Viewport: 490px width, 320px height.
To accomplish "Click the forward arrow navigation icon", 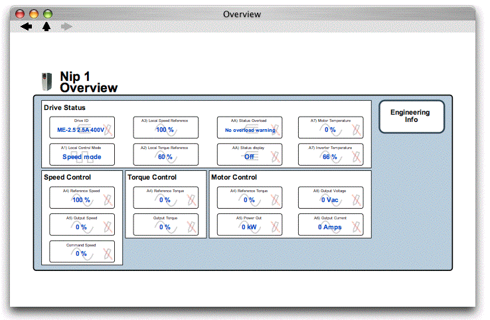I will coord(66,27).
